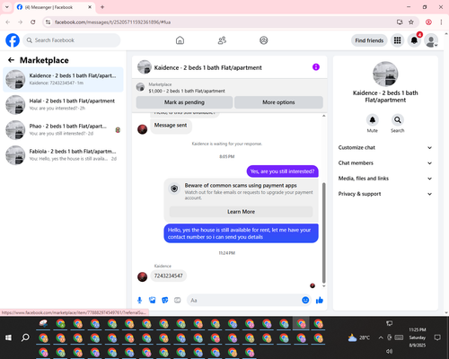
Task: Click Find friends button
Action: (x=369, y=40)
